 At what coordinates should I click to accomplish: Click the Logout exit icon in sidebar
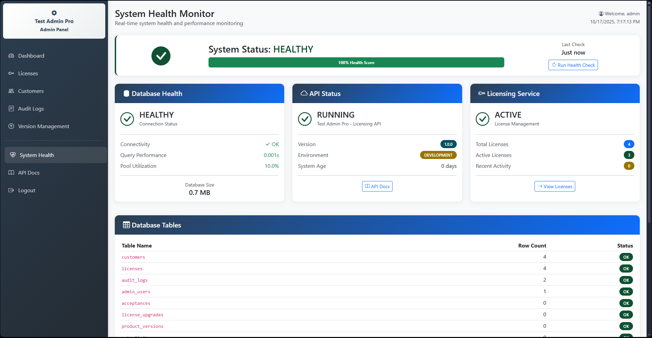[x=11, y=191]
